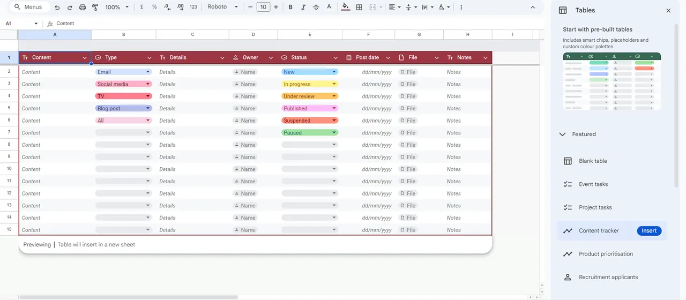Viewport: 686px width, 300px height.
Task: Click the font size field
Action: 263,7
